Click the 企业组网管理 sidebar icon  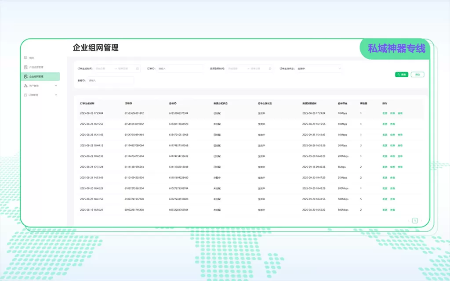(x=25, y=76)
